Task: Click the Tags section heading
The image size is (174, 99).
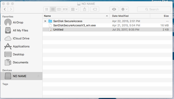Action: click(5, 84)
